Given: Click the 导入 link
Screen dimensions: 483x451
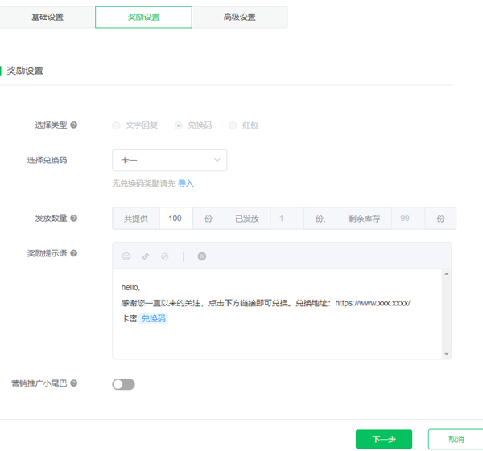Looking at the screenshot, I should [x=186, y=183].
